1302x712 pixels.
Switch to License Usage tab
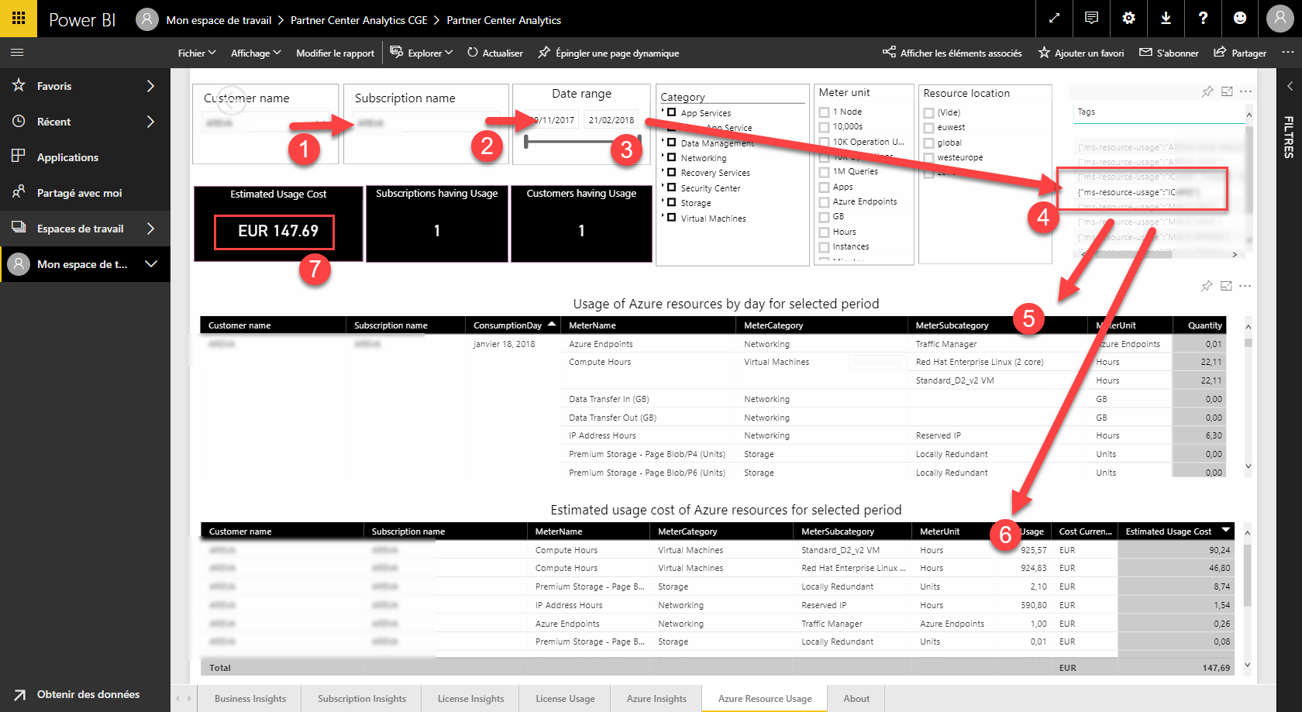point(565,698)
